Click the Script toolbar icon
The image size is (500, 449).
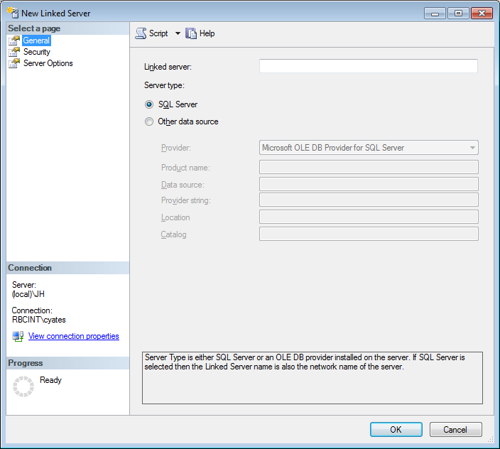coord(141,33)
